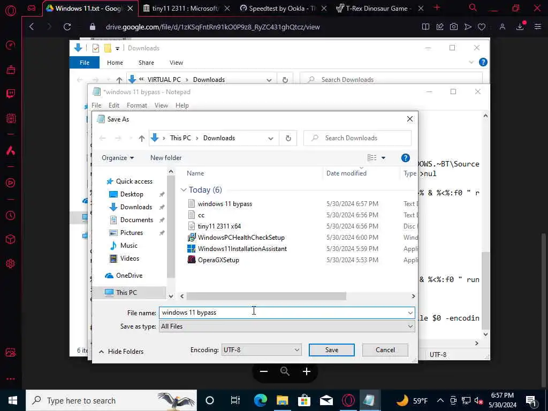Select the OperaGXSetup file
The width and height of the screenshot is (548, 411).
tap(218, 260)
